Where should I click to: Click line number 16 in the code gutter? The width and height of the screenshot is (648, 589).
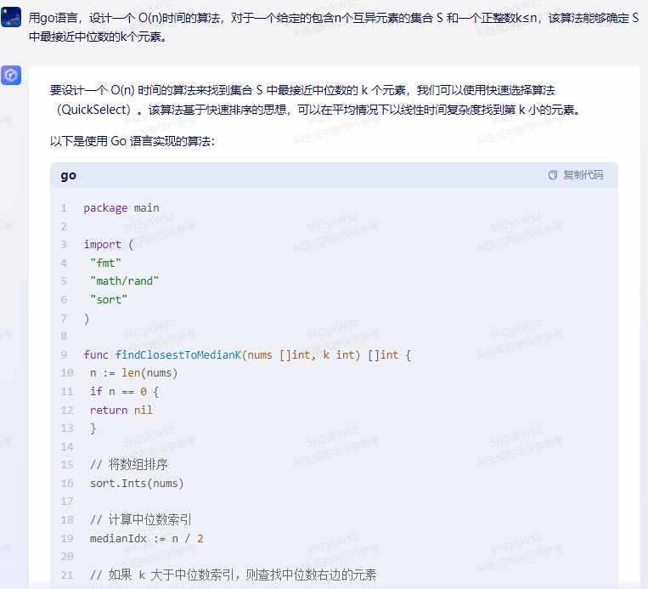tap(67, 483)
